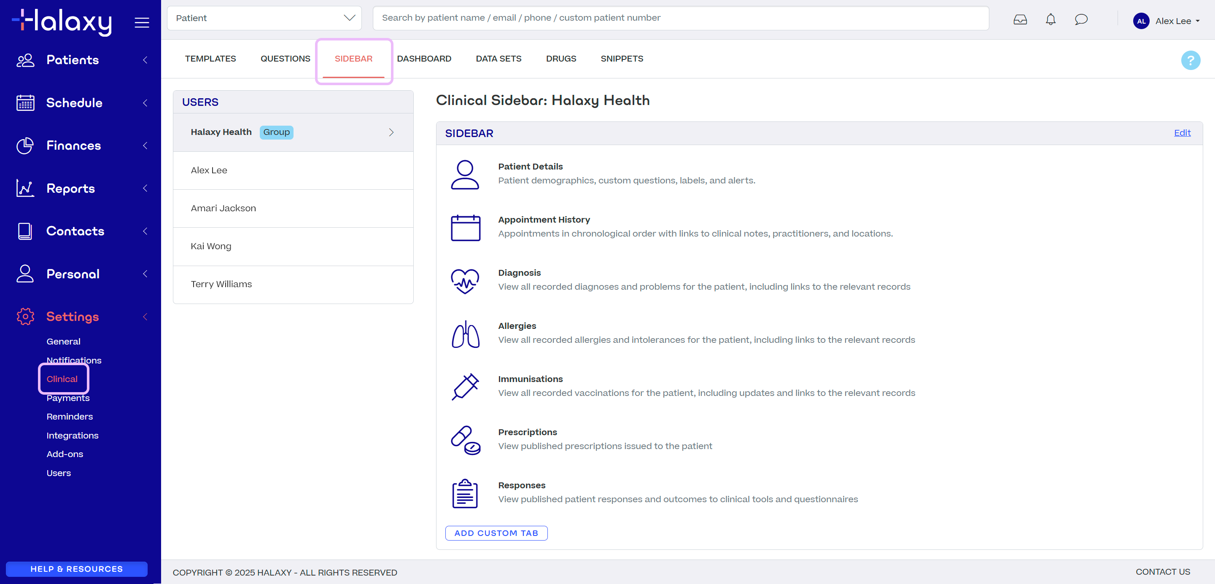The width and height of the screenshot is (1215, 584).
Task: Click the Immunisations syringe icon
Action: [465, 387]
